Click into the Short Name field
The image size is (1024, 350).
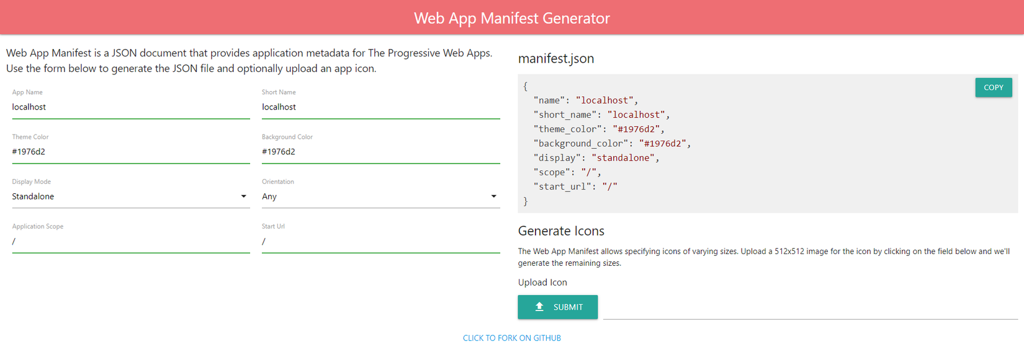pyautogui.click(x=380, y=107)
